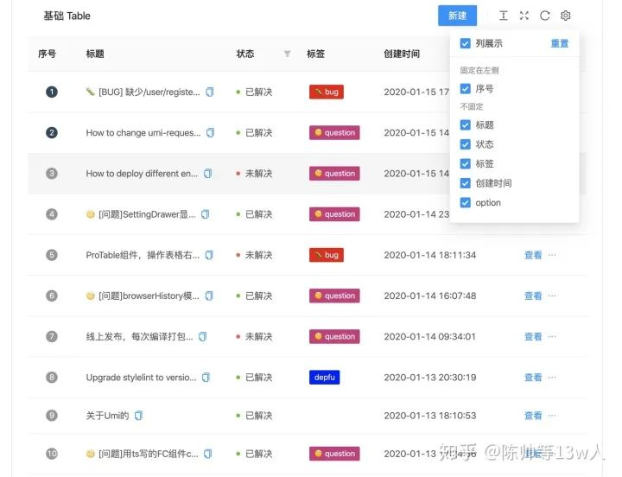Image resolution: width=622 pixels, height=477 pixels.
Task: Click the 序号 column header
Action: 47,54
